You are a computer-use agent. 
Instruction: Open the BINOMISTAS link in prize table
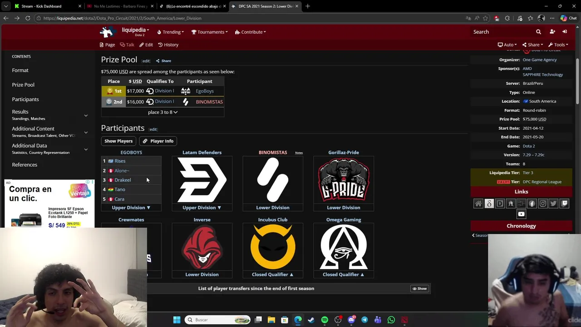209,102
